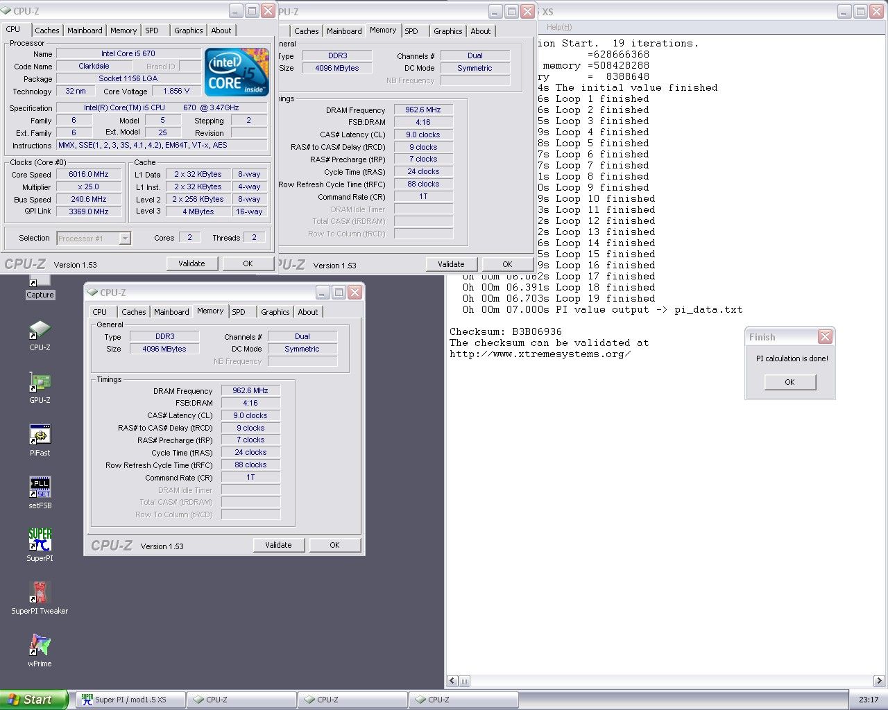Click the Super PI horizontal scrollbar right arrow

pos(880,682)
